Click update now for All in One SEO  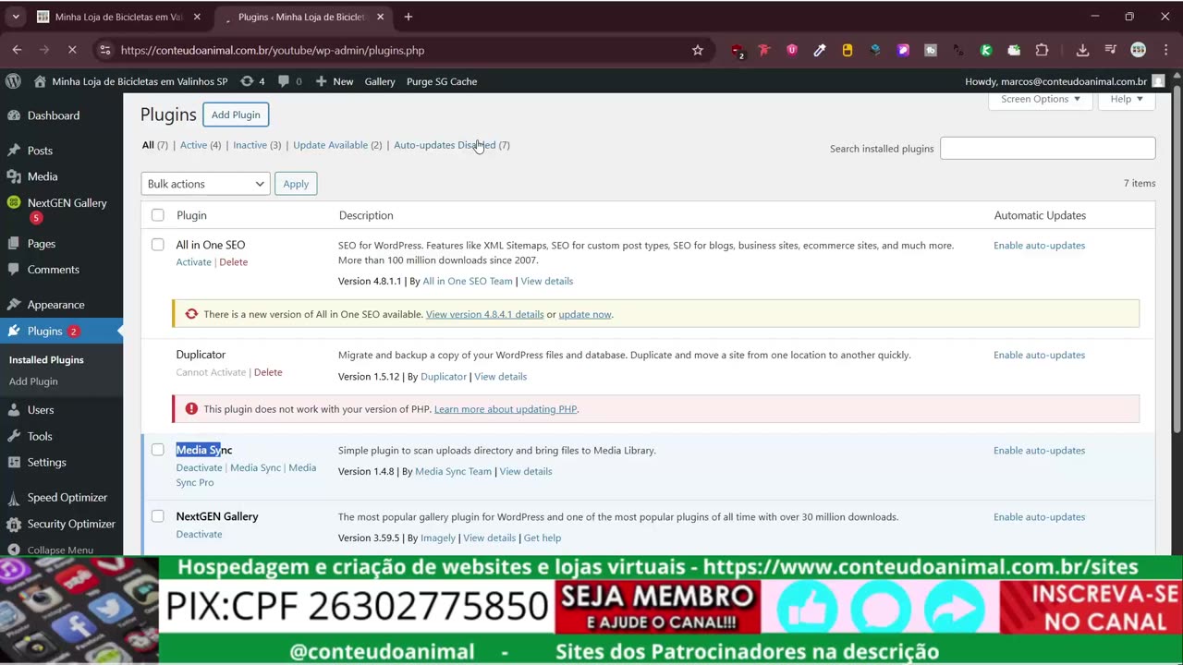584,314
